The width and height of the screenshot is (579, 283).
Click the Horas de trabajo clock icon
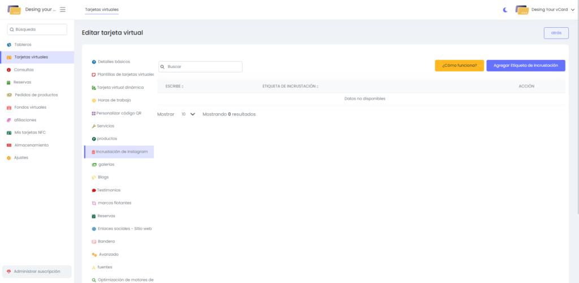coord(94,100)
